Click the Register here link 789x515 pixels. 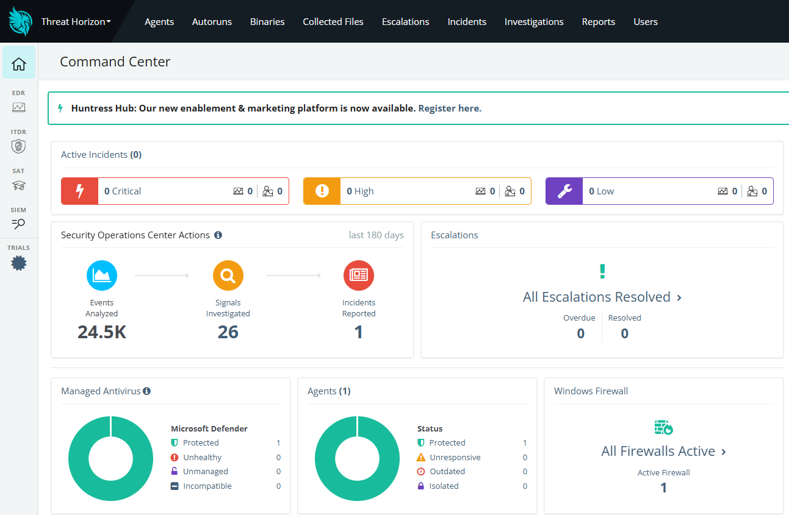(x=450, y=108)
